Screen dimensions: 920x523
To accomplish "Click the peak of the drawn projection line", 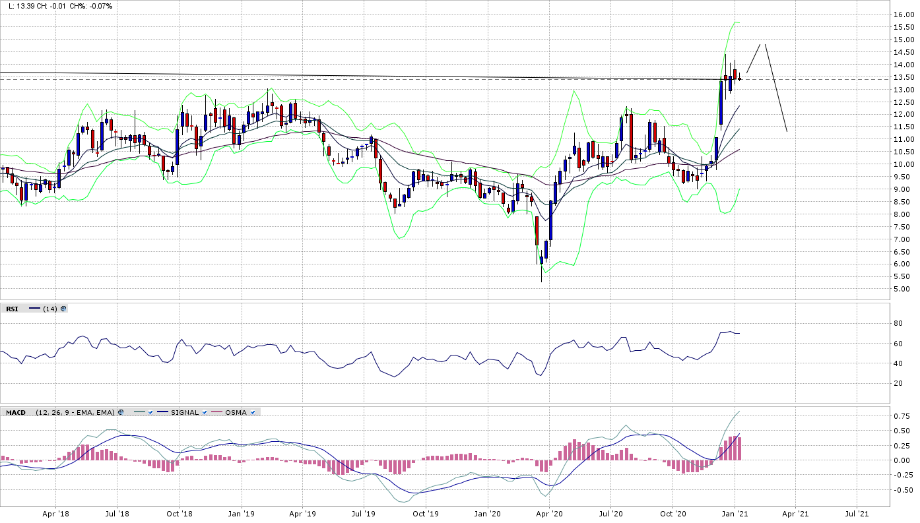I will click(764, 45).
